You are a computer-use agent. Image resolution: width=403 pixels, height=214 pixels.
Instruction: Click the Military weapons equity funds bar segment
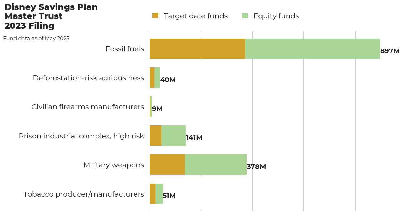[216, 165]
